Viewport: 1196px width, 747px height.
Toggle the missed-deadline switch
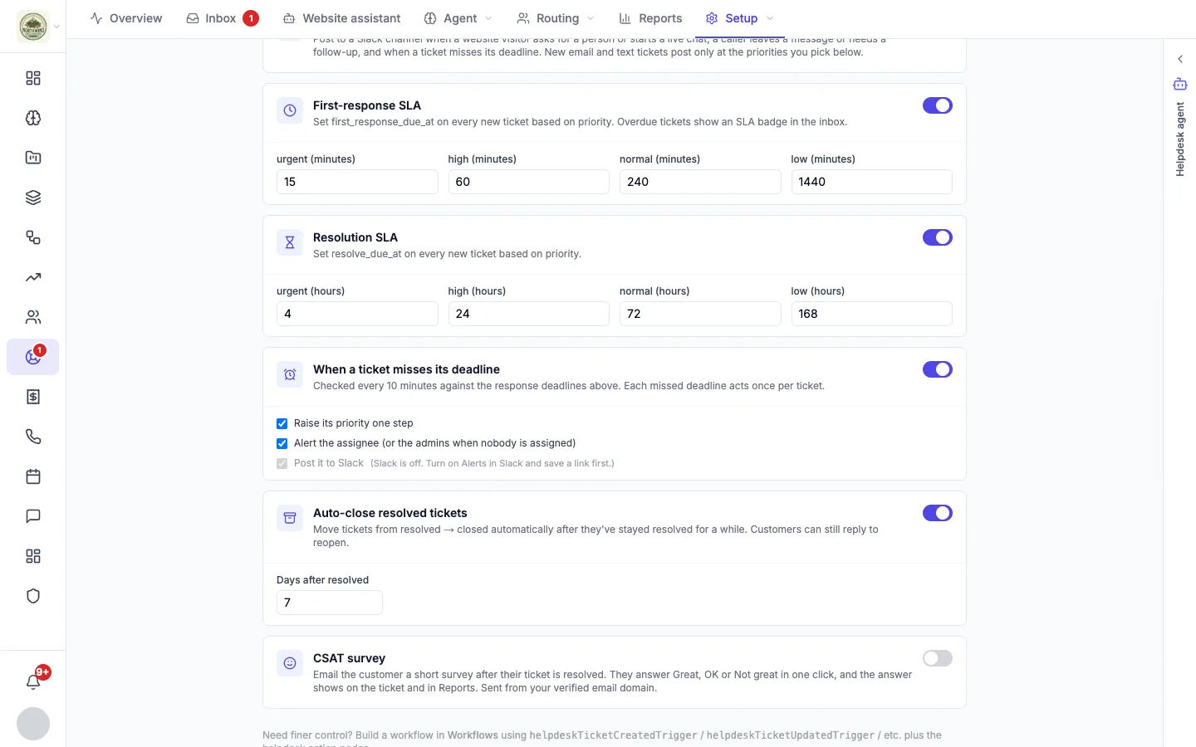[938, 369]
